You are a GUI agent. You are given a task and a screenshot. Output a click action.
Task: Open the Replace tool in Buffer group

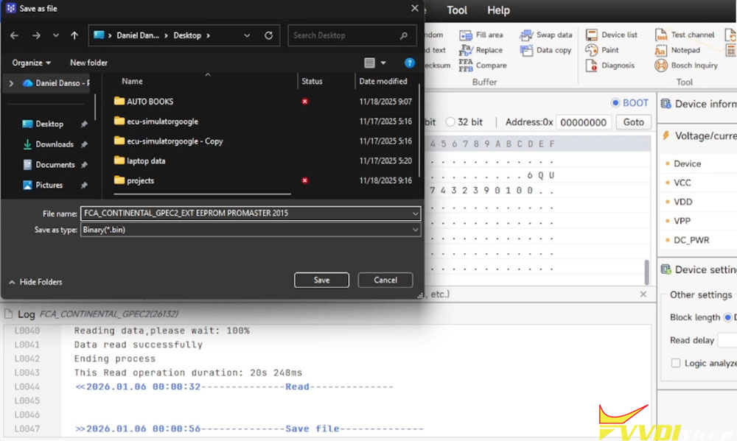[x=466, y=51]
